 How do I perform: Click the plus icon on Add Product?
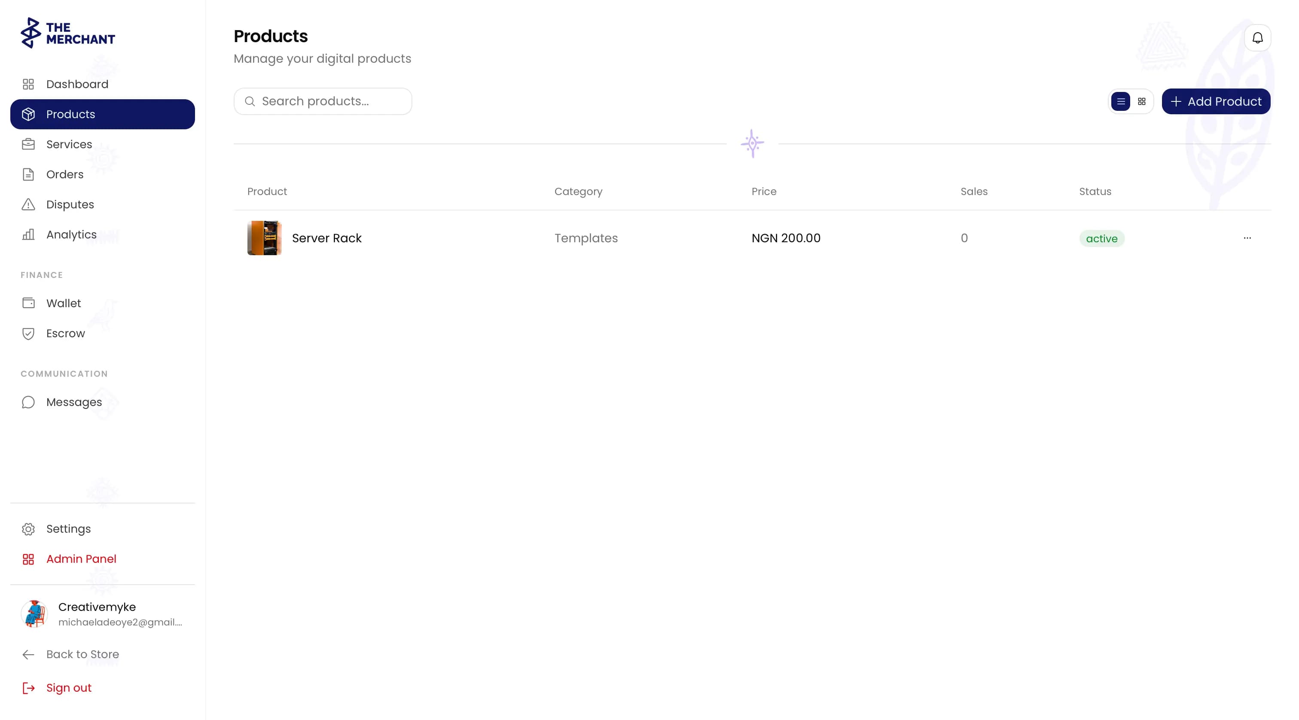1175,101
